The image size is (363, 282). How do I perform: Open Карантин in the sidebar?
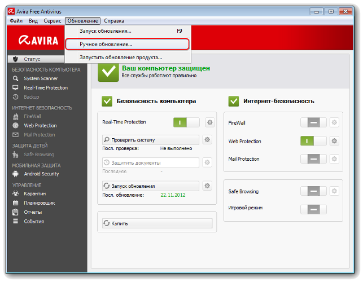(35, 193)
